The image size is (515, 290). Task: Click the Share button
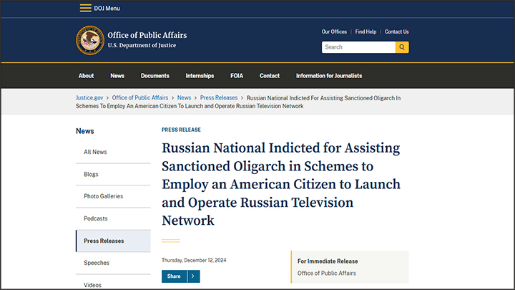(x=174, y=276)
